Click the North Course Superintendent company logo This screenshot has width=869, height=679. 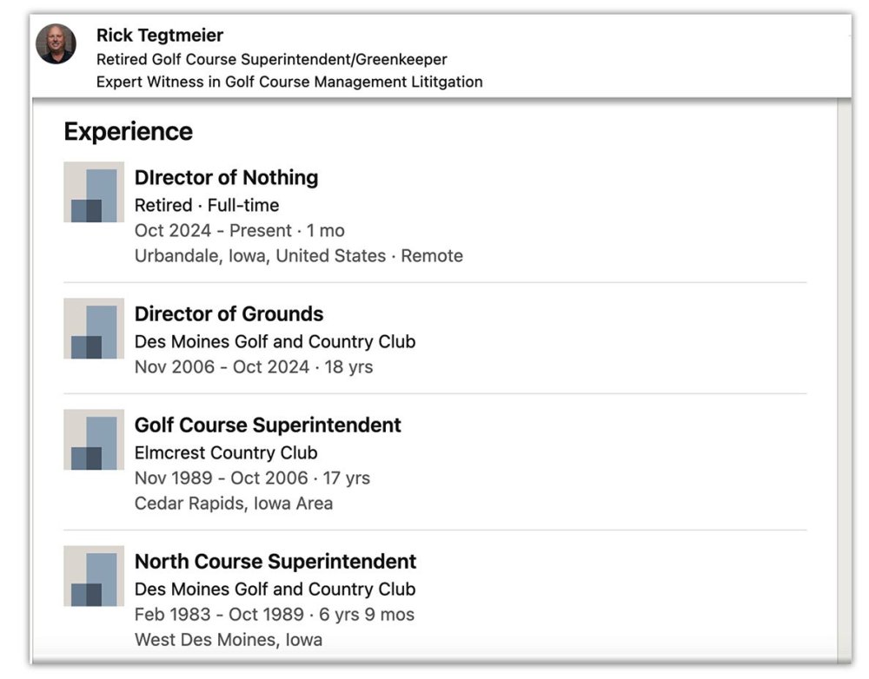tap(94, 576)
